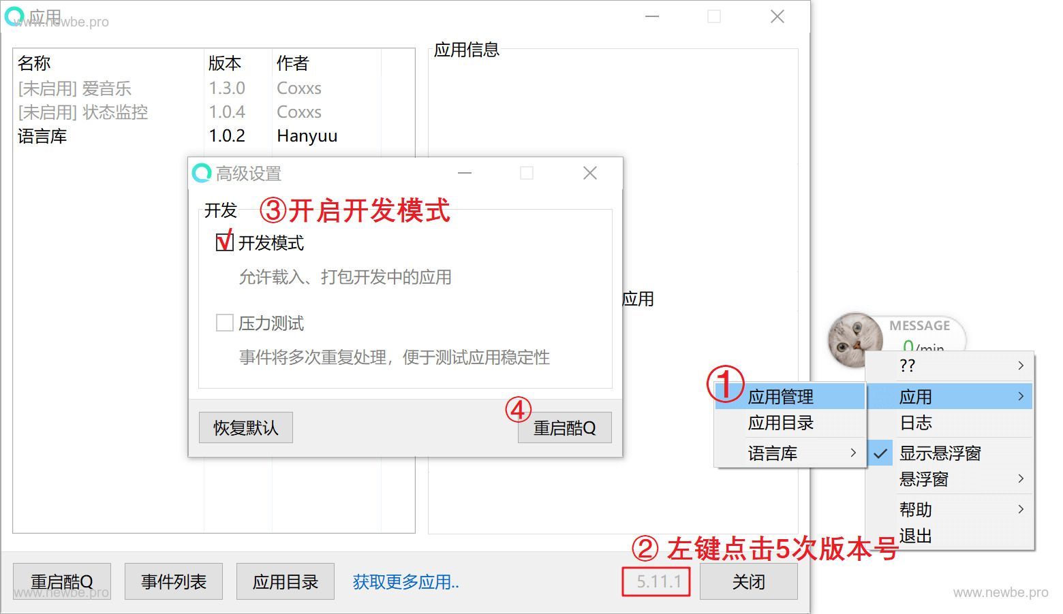Click the 事件列表 button
The height and width of the screenshot is (614, 1063).
click(x=173, y=581)
